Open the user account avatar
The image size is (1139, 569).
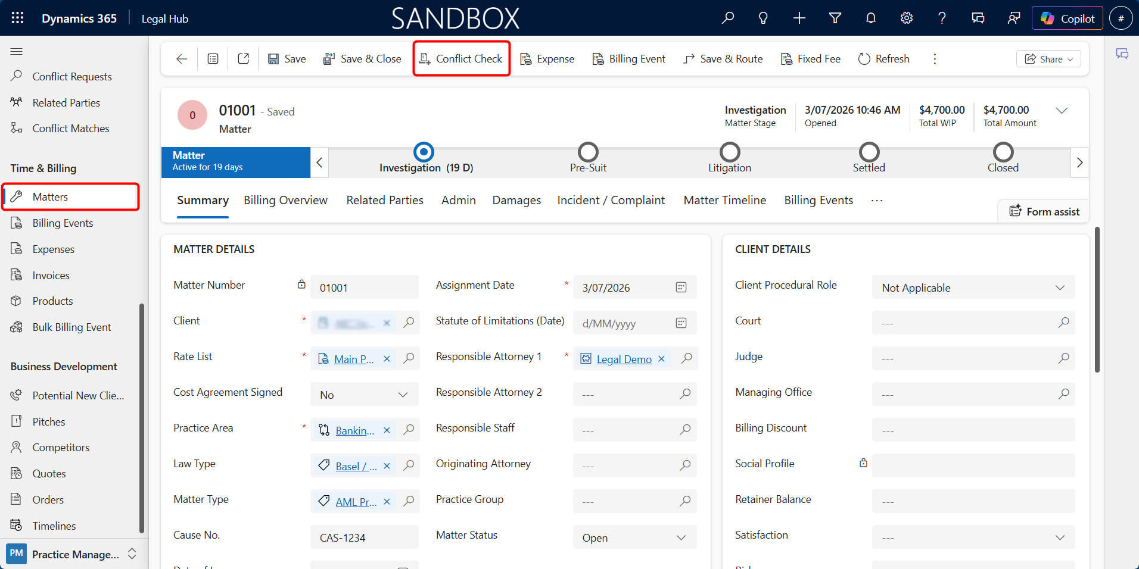point(1121,18)
